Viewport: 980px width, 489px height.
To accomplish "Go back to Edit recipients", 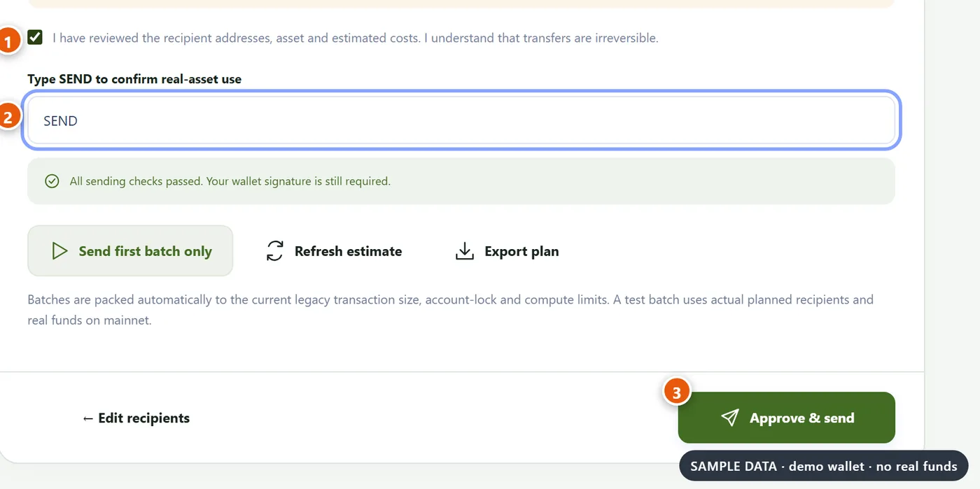I will pos(136,418).
